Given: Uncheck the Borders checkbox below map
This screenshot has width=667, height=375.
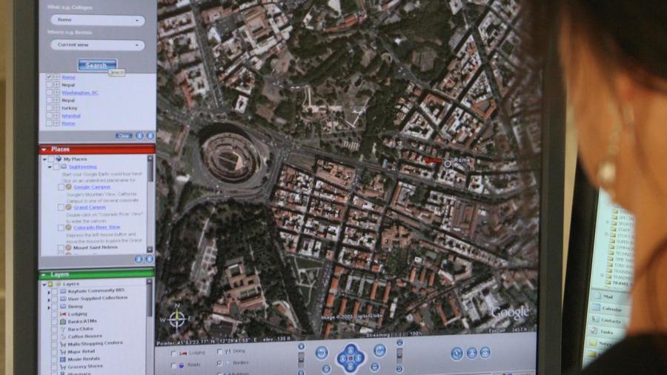Looking at the screenshot, I should [219, 364].
